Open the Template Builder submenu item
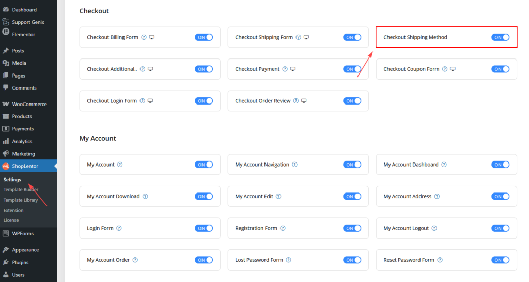 point(21,190)
